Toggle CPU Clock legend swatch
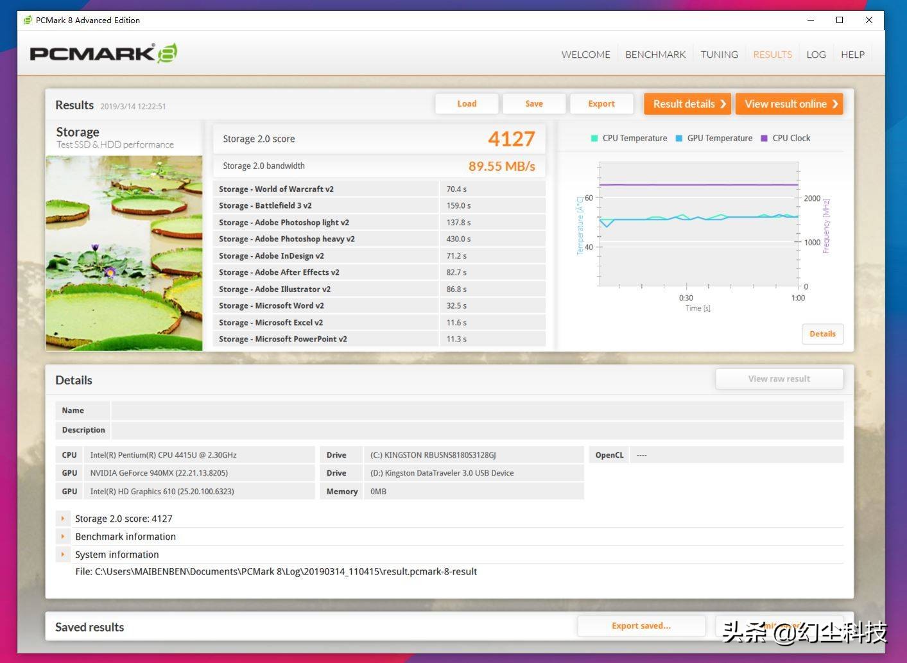907x663 pixels. pyautogui.click(x=764, y=138)
